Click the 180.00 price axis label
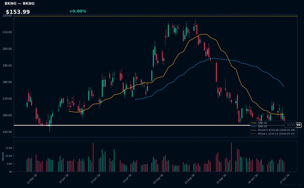 7,82
